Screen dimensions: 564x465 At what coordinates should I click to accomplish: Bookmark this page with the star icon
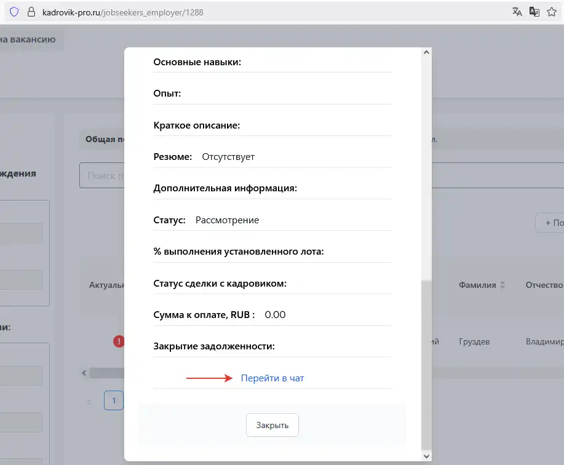[552, 12]
